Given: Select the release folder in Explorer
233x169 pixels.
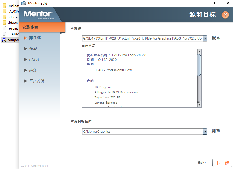Looking at the screenshot, I should tap(11, 17).
